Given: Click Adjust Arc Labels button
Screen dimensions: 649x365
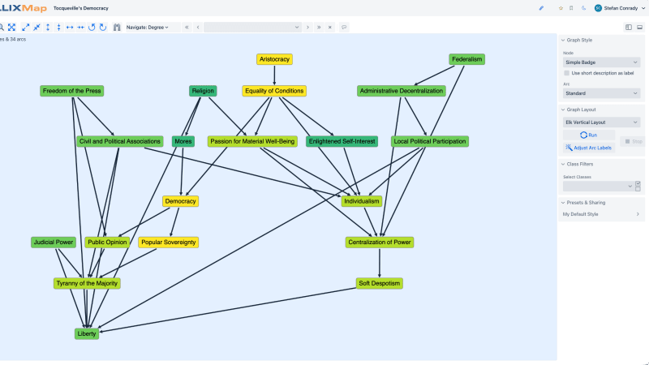Looking at the screenshot, I should pos(589,148).
